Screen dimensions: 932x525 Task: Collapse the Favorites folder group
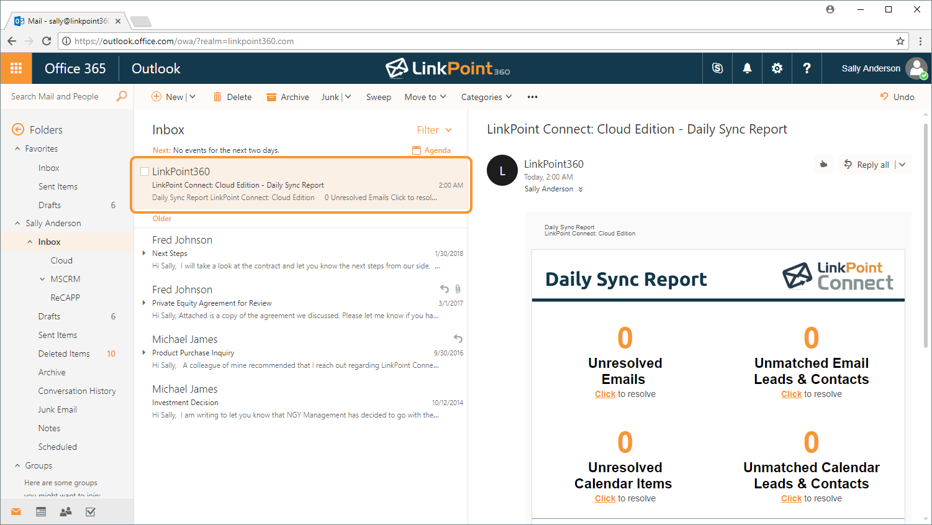17,149
